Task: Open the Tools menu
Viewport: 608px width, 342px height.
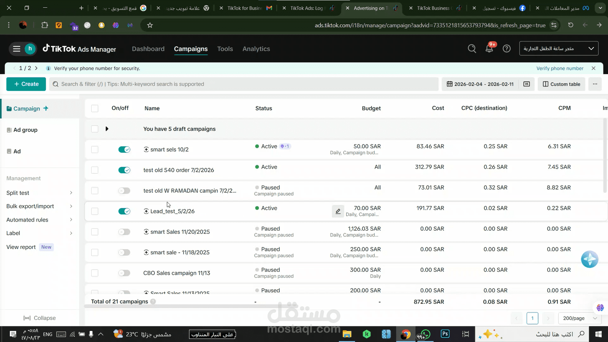Action: click(x=225, y=49)
